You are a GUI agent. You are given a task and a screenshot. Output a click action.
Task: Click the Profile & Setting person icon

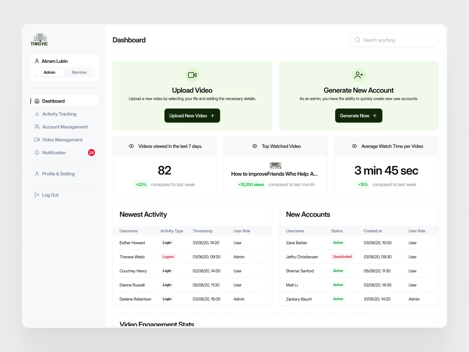pos(37,174)
